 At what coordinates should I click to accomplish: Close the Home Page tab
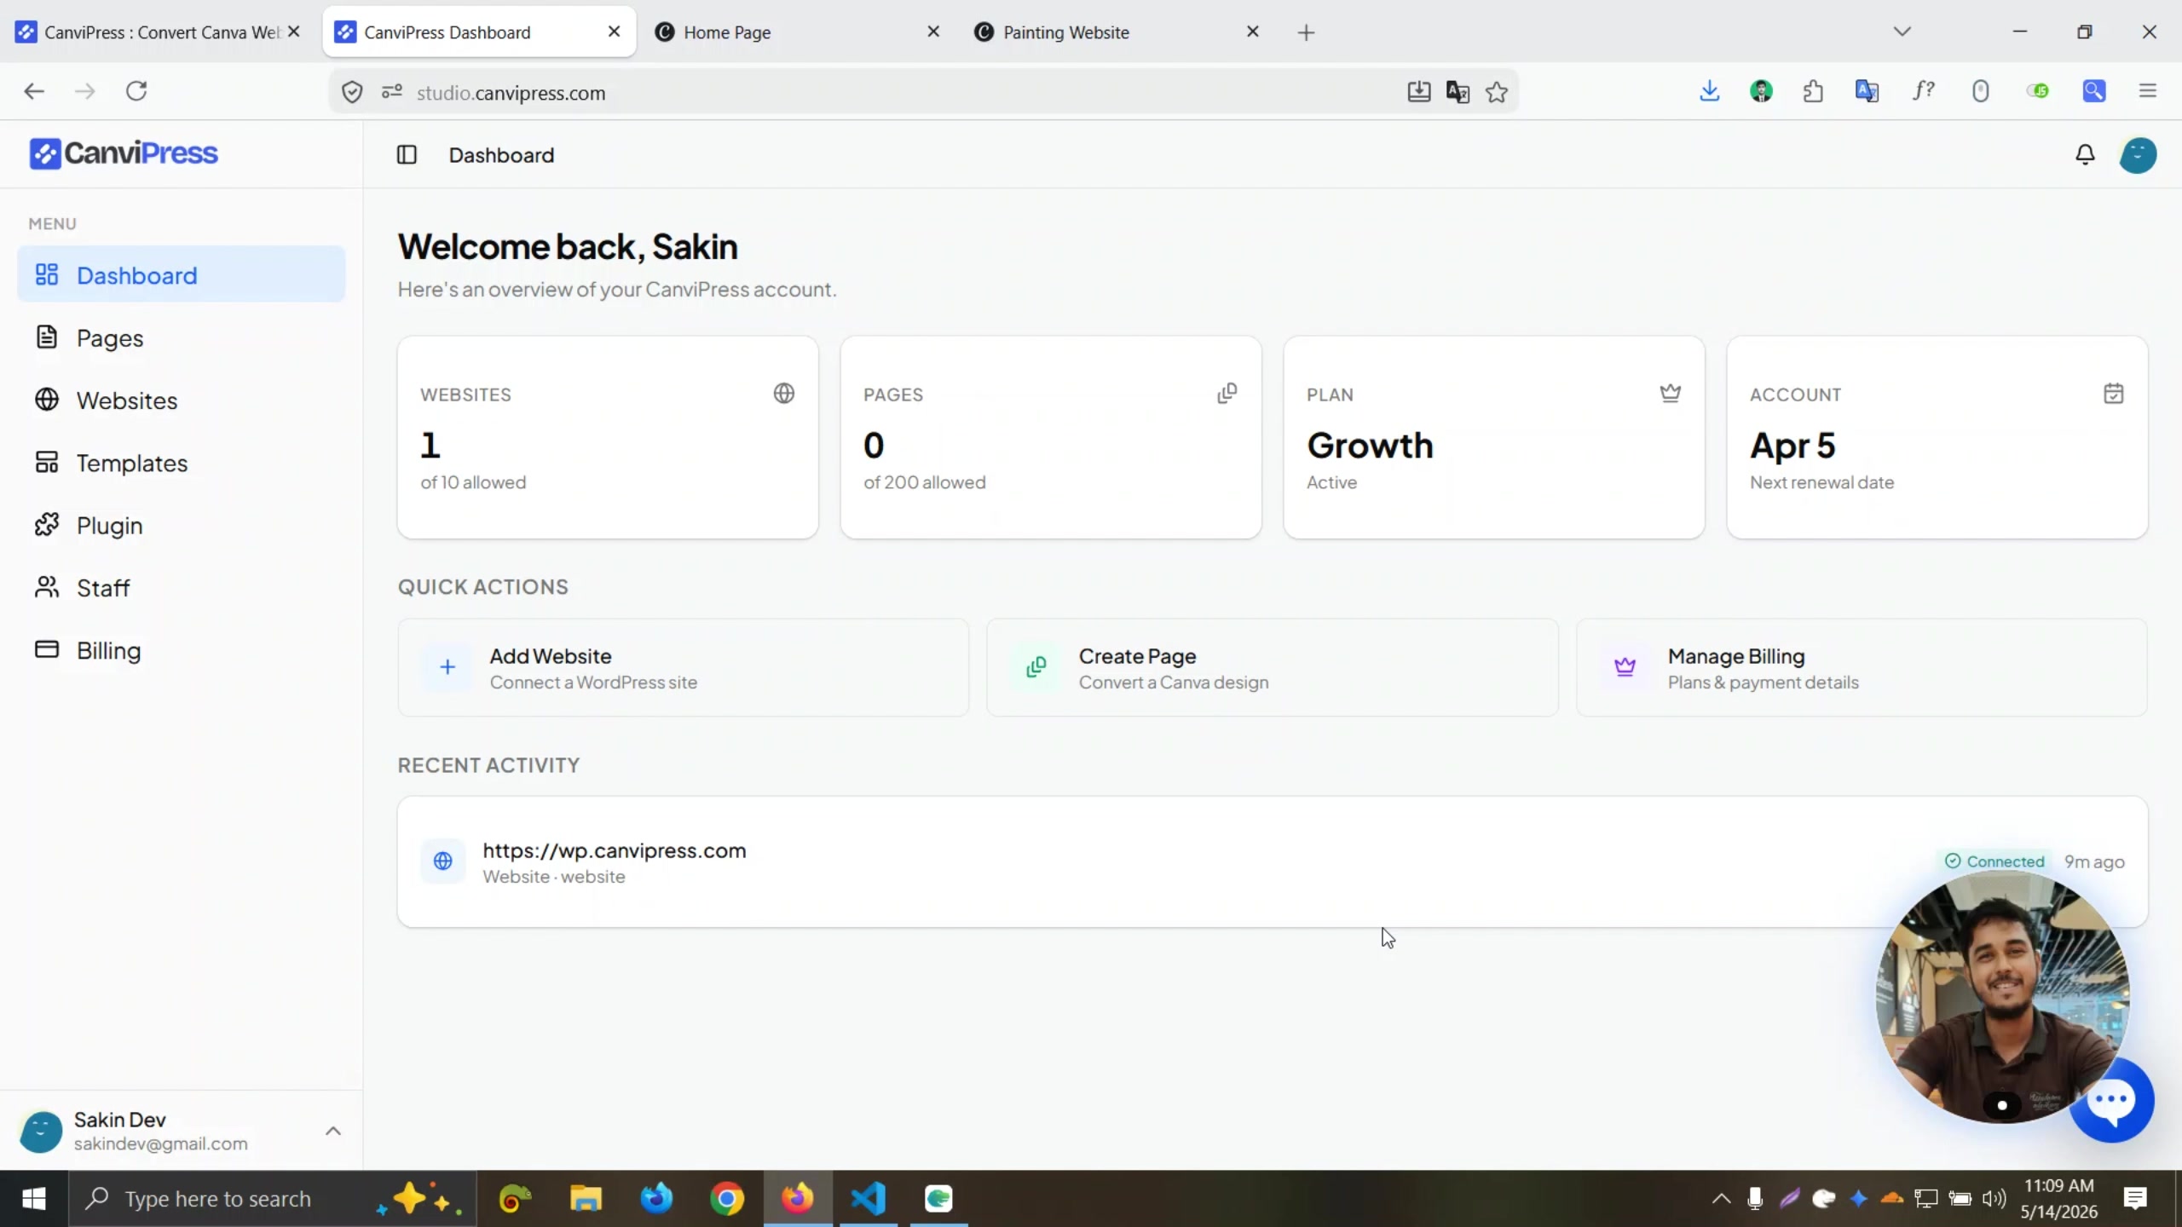pos(933,32)
